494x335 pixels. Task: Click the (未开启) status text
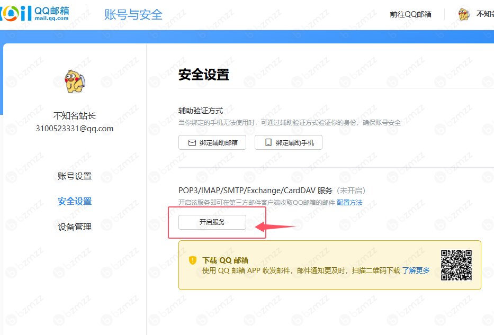tap(351, 191)
